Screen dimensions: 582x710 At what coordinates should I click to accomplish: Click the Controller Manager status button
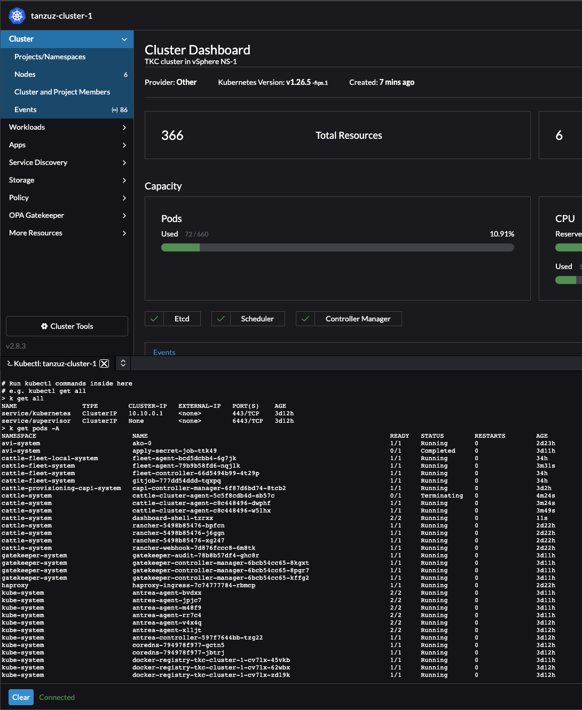click(349, 319)
